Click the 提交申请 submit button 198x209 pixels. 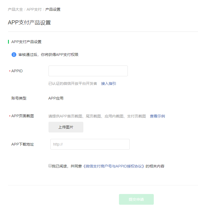pos(136,199)
